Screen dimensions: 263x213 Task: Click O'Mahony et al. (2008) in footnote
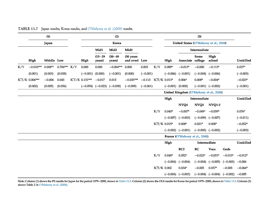[x=53, y=185]
